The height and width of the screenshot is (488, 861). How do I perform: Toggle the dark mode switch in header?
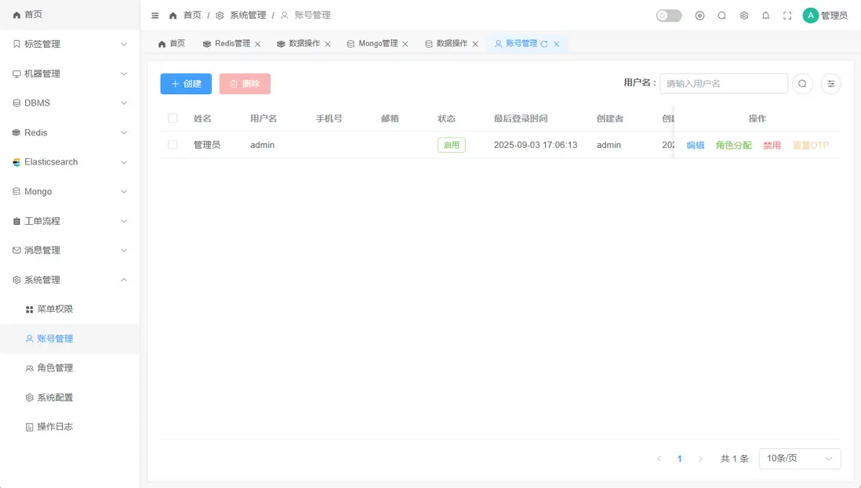pyautogui.click(x=669, y=16)
